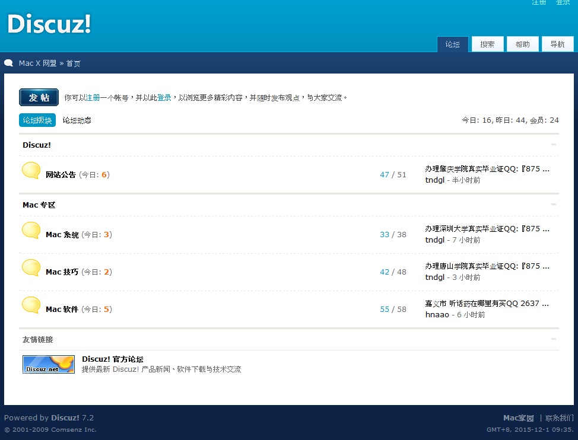Click the 今日: 16, 昨日: 44, 会员: 24 statistics text
Screen dimensions: 578x440
(x=510, y=120)
